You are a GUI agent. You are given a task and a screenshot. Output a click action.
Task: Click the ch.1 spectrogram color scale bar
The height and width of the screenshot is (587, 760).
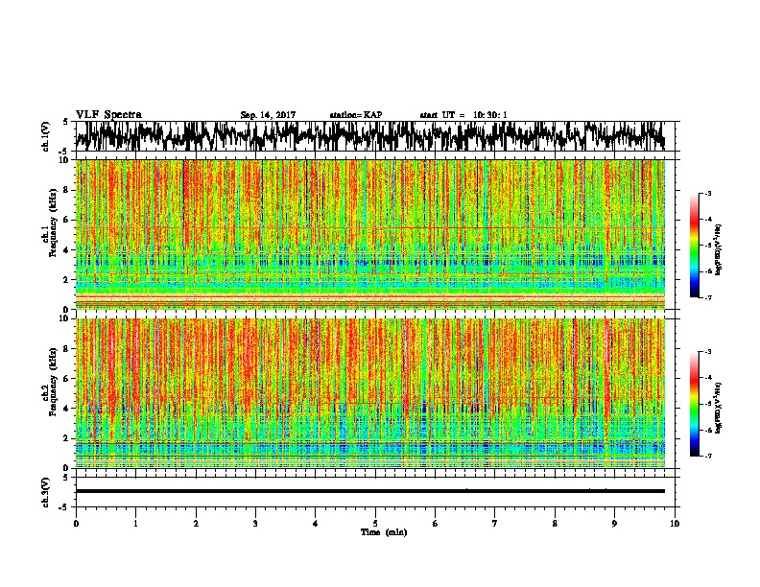(x=694, y=246)
